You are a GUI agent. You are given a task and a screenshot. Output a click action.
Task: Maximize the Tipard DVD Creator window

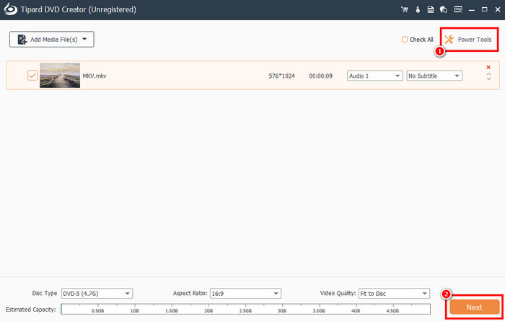point(484,9)
